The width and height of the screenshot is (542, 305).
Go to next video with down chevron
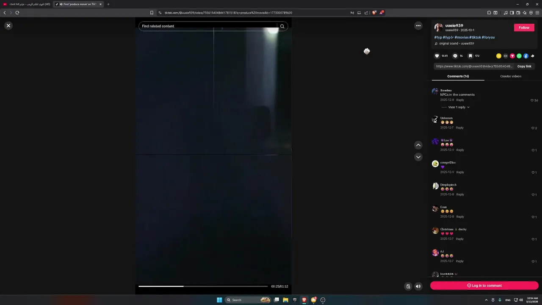pyautogui.click(x=418, y=157)
